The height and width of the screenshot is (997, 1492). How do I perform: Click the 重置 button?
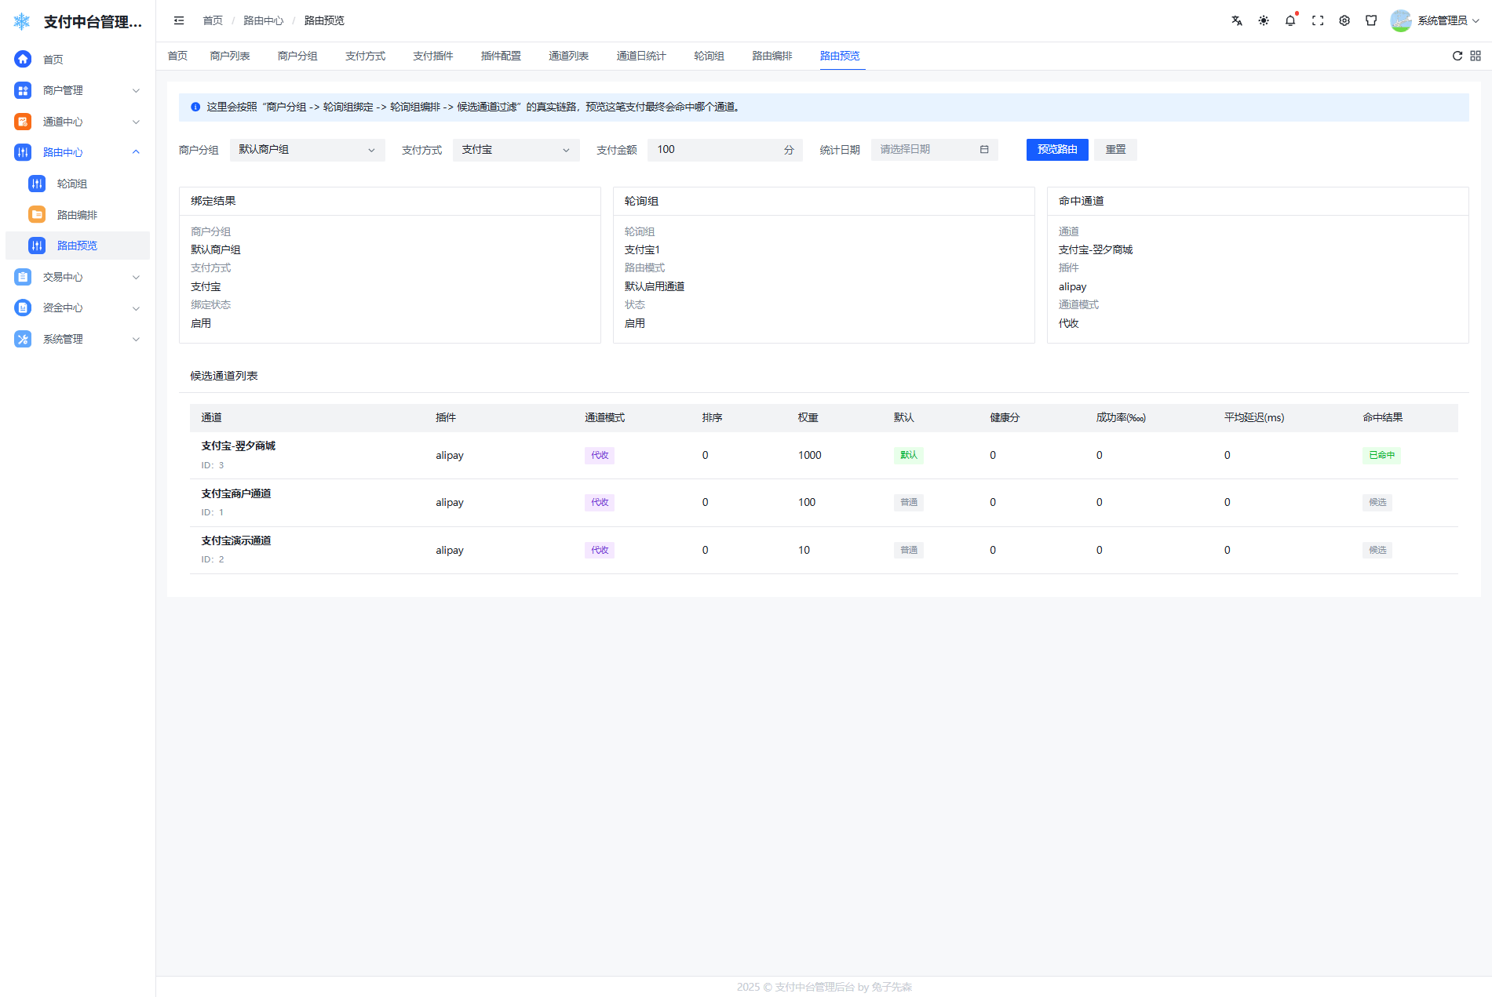pyautogui.click(x=1115, y=150)
